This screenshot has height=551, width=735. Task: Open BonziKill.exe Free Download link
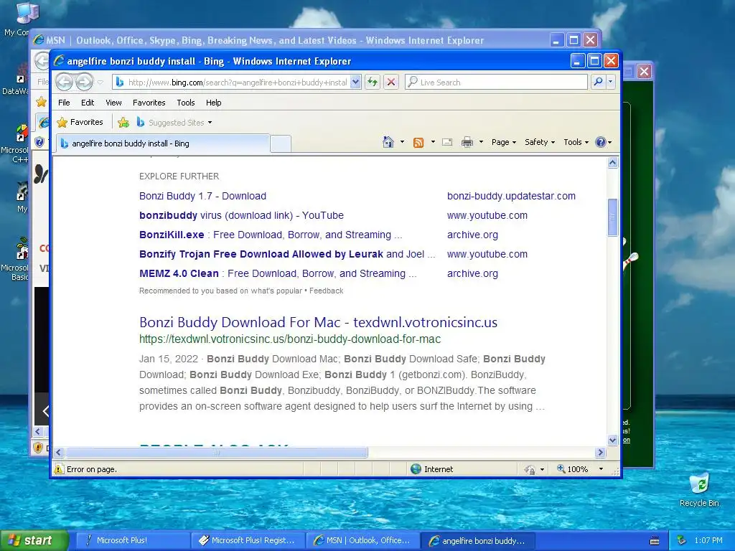tap(271, 235)
